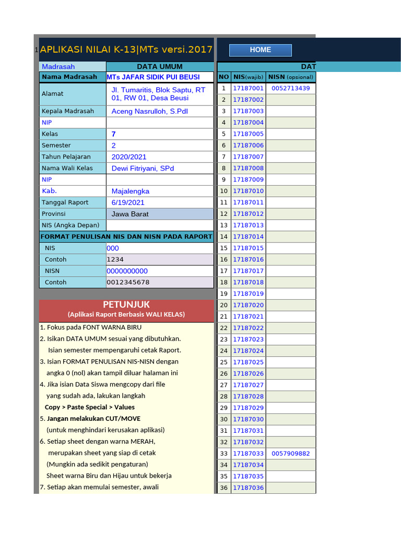The width and height of the screenshot is (401, 534).
Task: Select NIS cell 17187025
Action: coord(248,362)
